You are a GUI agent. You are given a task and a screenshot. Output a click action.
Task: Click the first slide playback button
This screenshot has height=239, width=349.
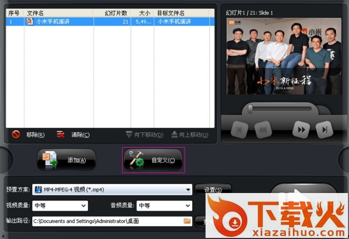point(239,129)
